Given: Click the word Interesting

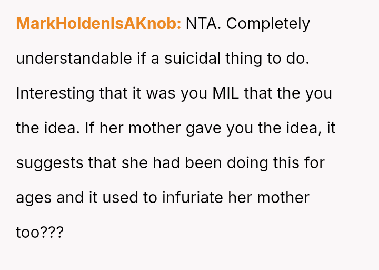Looking at the screenshot, I should (x=55, y=93).
